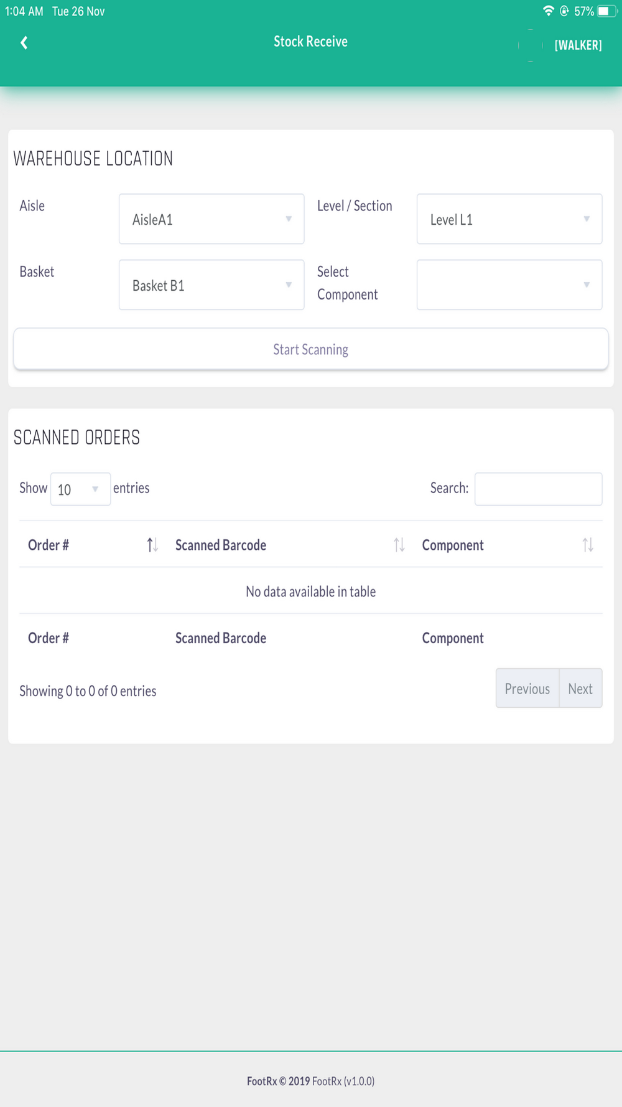Tap the Stock Receive header title
The height and width of the screenshot is (1107, 622).
[x=310, y=42]
